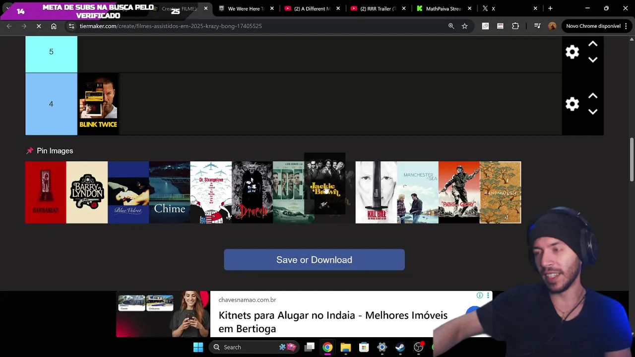Screen dimensions: 635x357
Task: Select the Blue Velvet poster
Action: click(x=128, y=192)
